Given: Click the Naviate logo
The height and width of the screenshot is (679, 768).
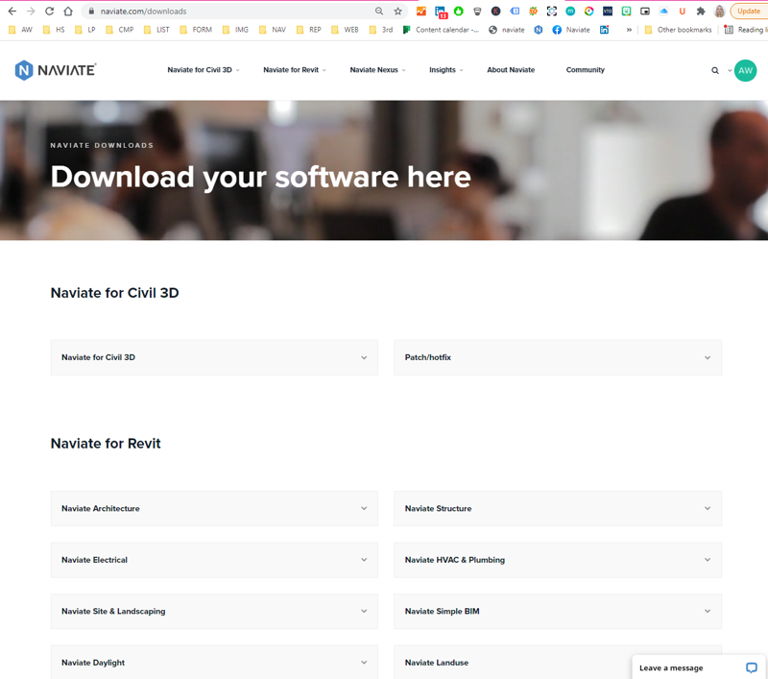Looking at the screenshot, I should coord(56,70).
